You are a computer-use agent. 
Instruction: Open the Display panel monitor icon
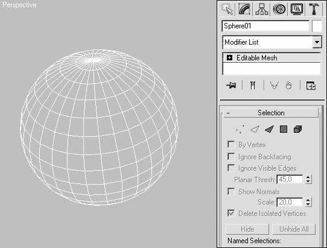[x=297, y=9]
